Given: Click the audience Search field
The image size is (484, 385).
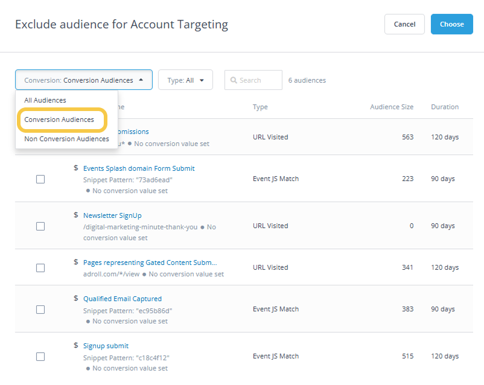Looking at the screenshot, I should [x=253, y=80].
